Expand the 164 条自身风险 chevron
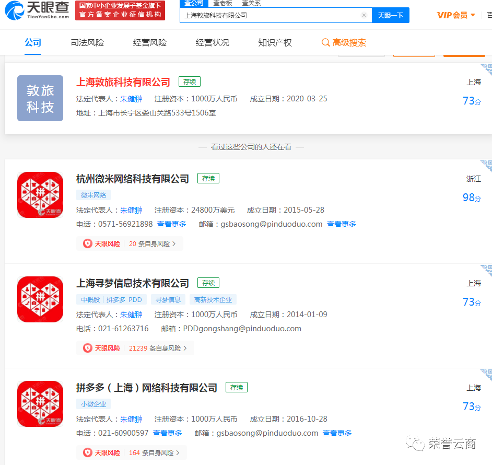The height and width of the screenshot is (465, 492). pyautogui.click(x=178, y=453)
